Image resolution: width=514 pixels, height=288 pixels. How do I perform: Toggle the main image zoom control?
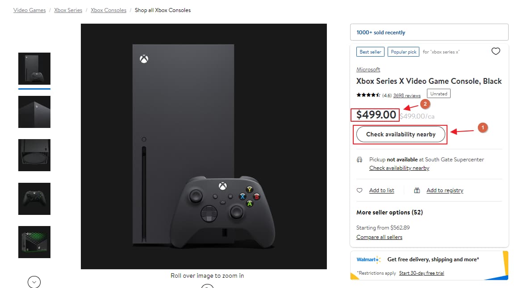point(207,287)
